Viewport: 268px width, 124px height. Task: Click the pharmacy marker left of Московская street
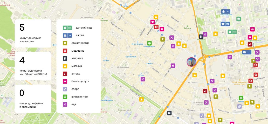point(205,91)
